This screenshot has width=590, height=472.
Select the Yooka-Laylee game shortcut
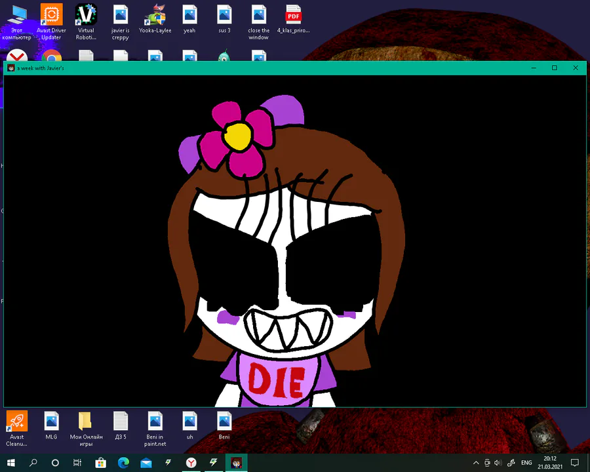[x=155, y=19]
